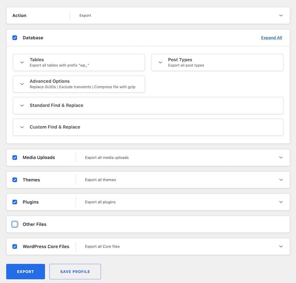Click "Export all tables with prefix" description

click(x=59, y=66)
